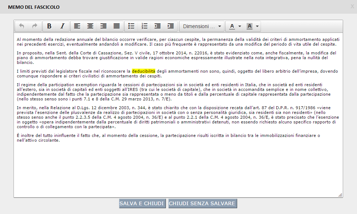Screen dimensions: 357x214
Task: Click the redo arrow icon
Action: 35,26
